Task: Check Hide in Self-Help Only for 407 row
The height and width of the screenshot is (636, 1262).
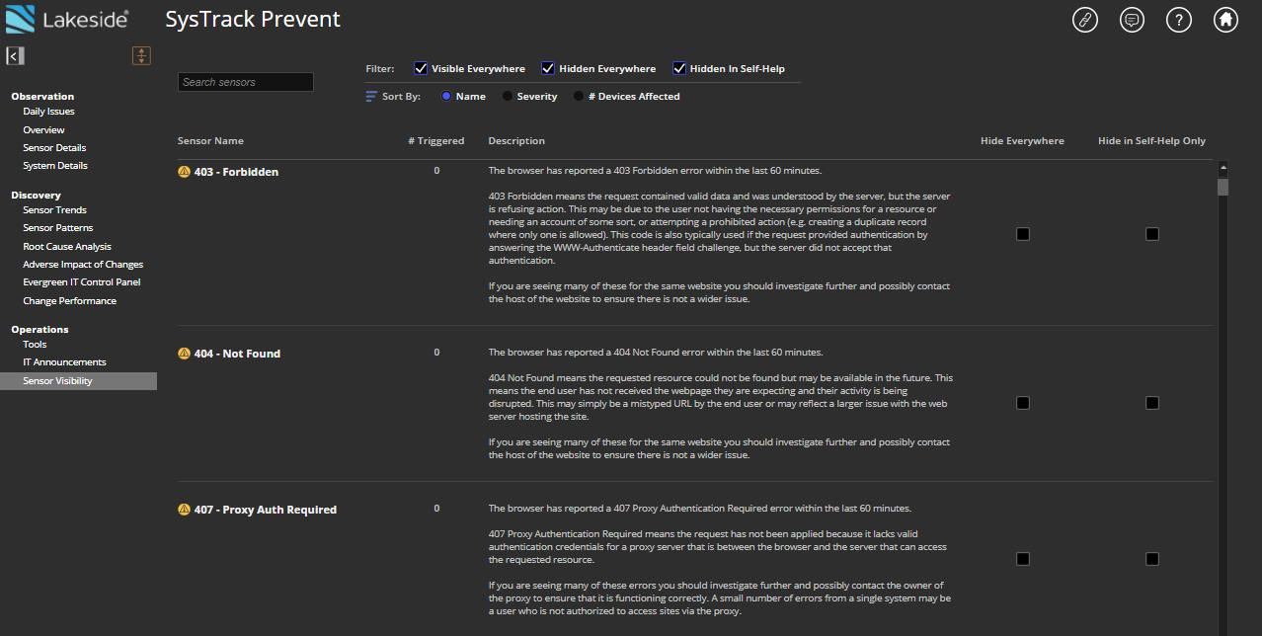Action: [1151, 559]
